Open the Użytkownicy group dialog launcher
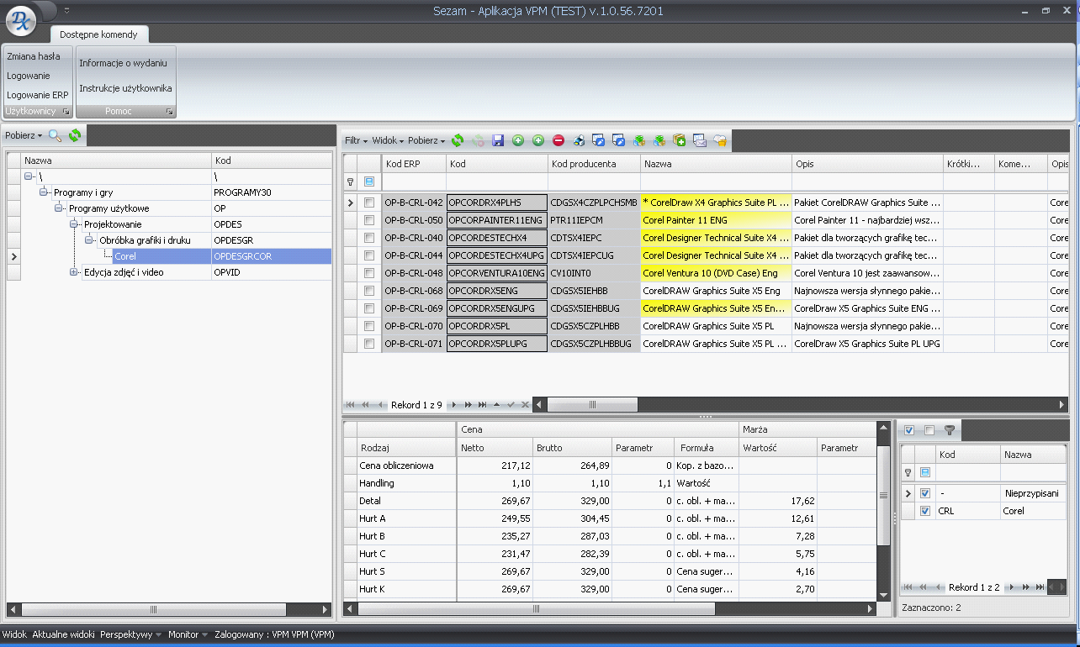 (66, 111)
